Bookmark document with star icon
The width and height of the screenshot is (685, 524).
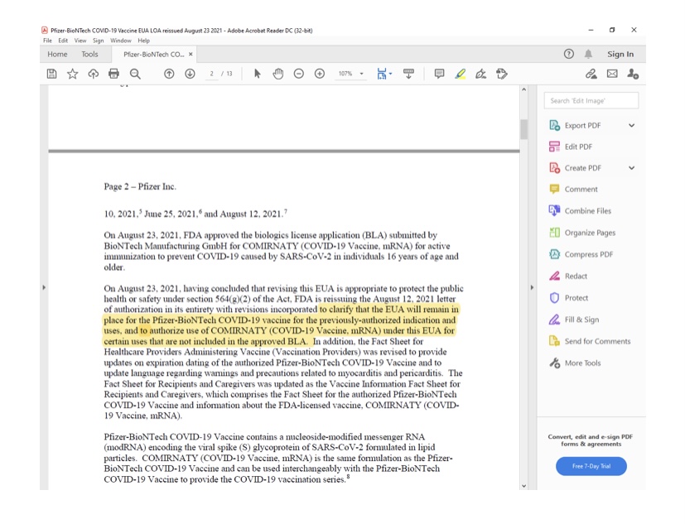pyautogui.click(x=72, y=74)
